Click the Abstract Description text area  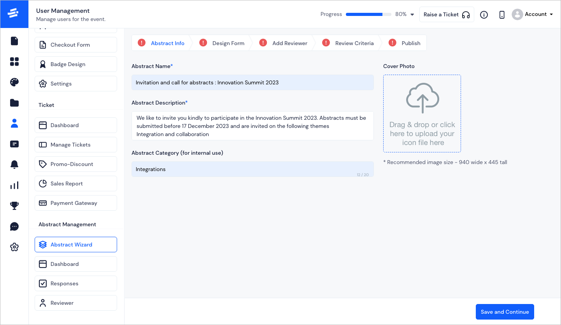252,126
